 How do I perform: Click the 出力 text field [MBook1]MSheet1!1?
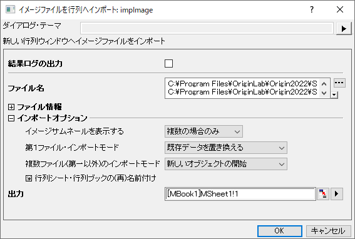240,194
